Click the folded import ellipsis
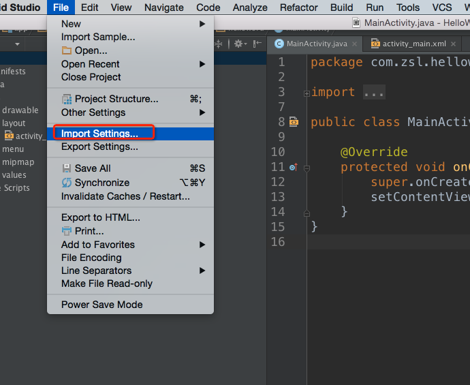470x385 pixels. point(374,92)
